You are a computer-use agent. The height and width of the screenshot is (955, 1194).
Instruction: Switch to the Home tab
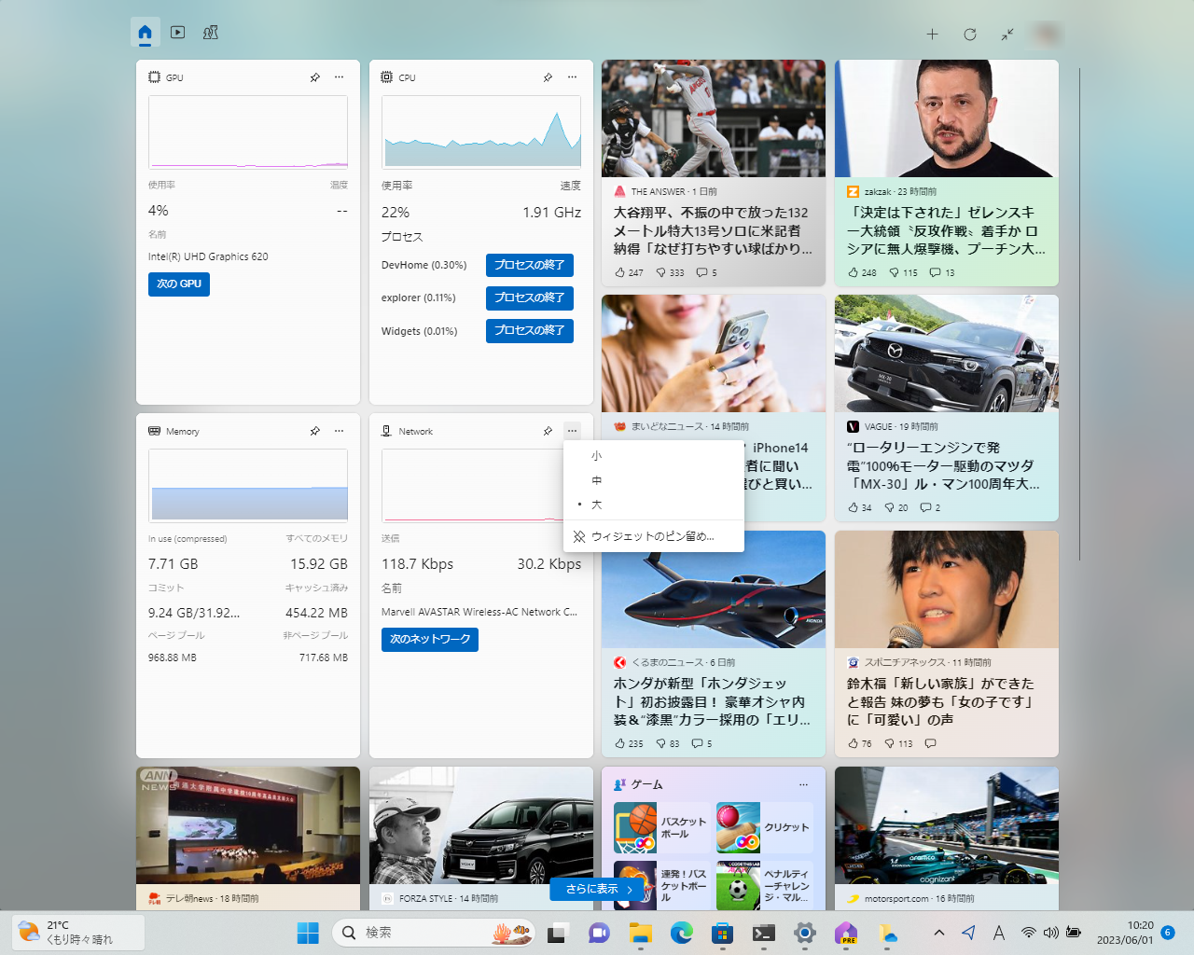tap(145, 32)
